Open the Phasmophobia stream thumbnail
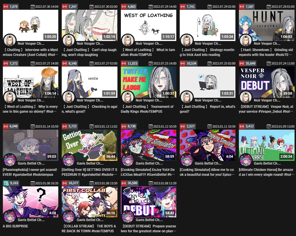This screenshot has width=296, height=236. tap(30, 145)
